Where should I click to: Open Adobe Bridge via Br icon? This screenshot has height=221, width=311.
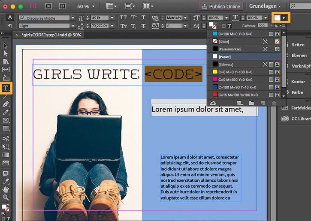click(48, 6)
